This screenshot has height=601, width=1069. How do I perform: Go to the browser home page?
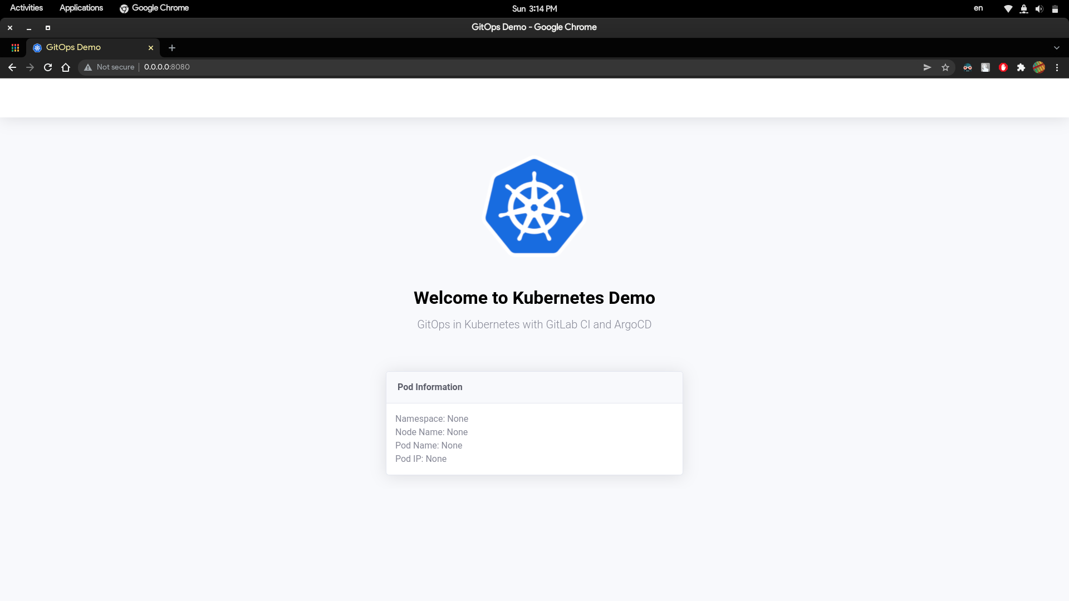click(x=66, y=67)
